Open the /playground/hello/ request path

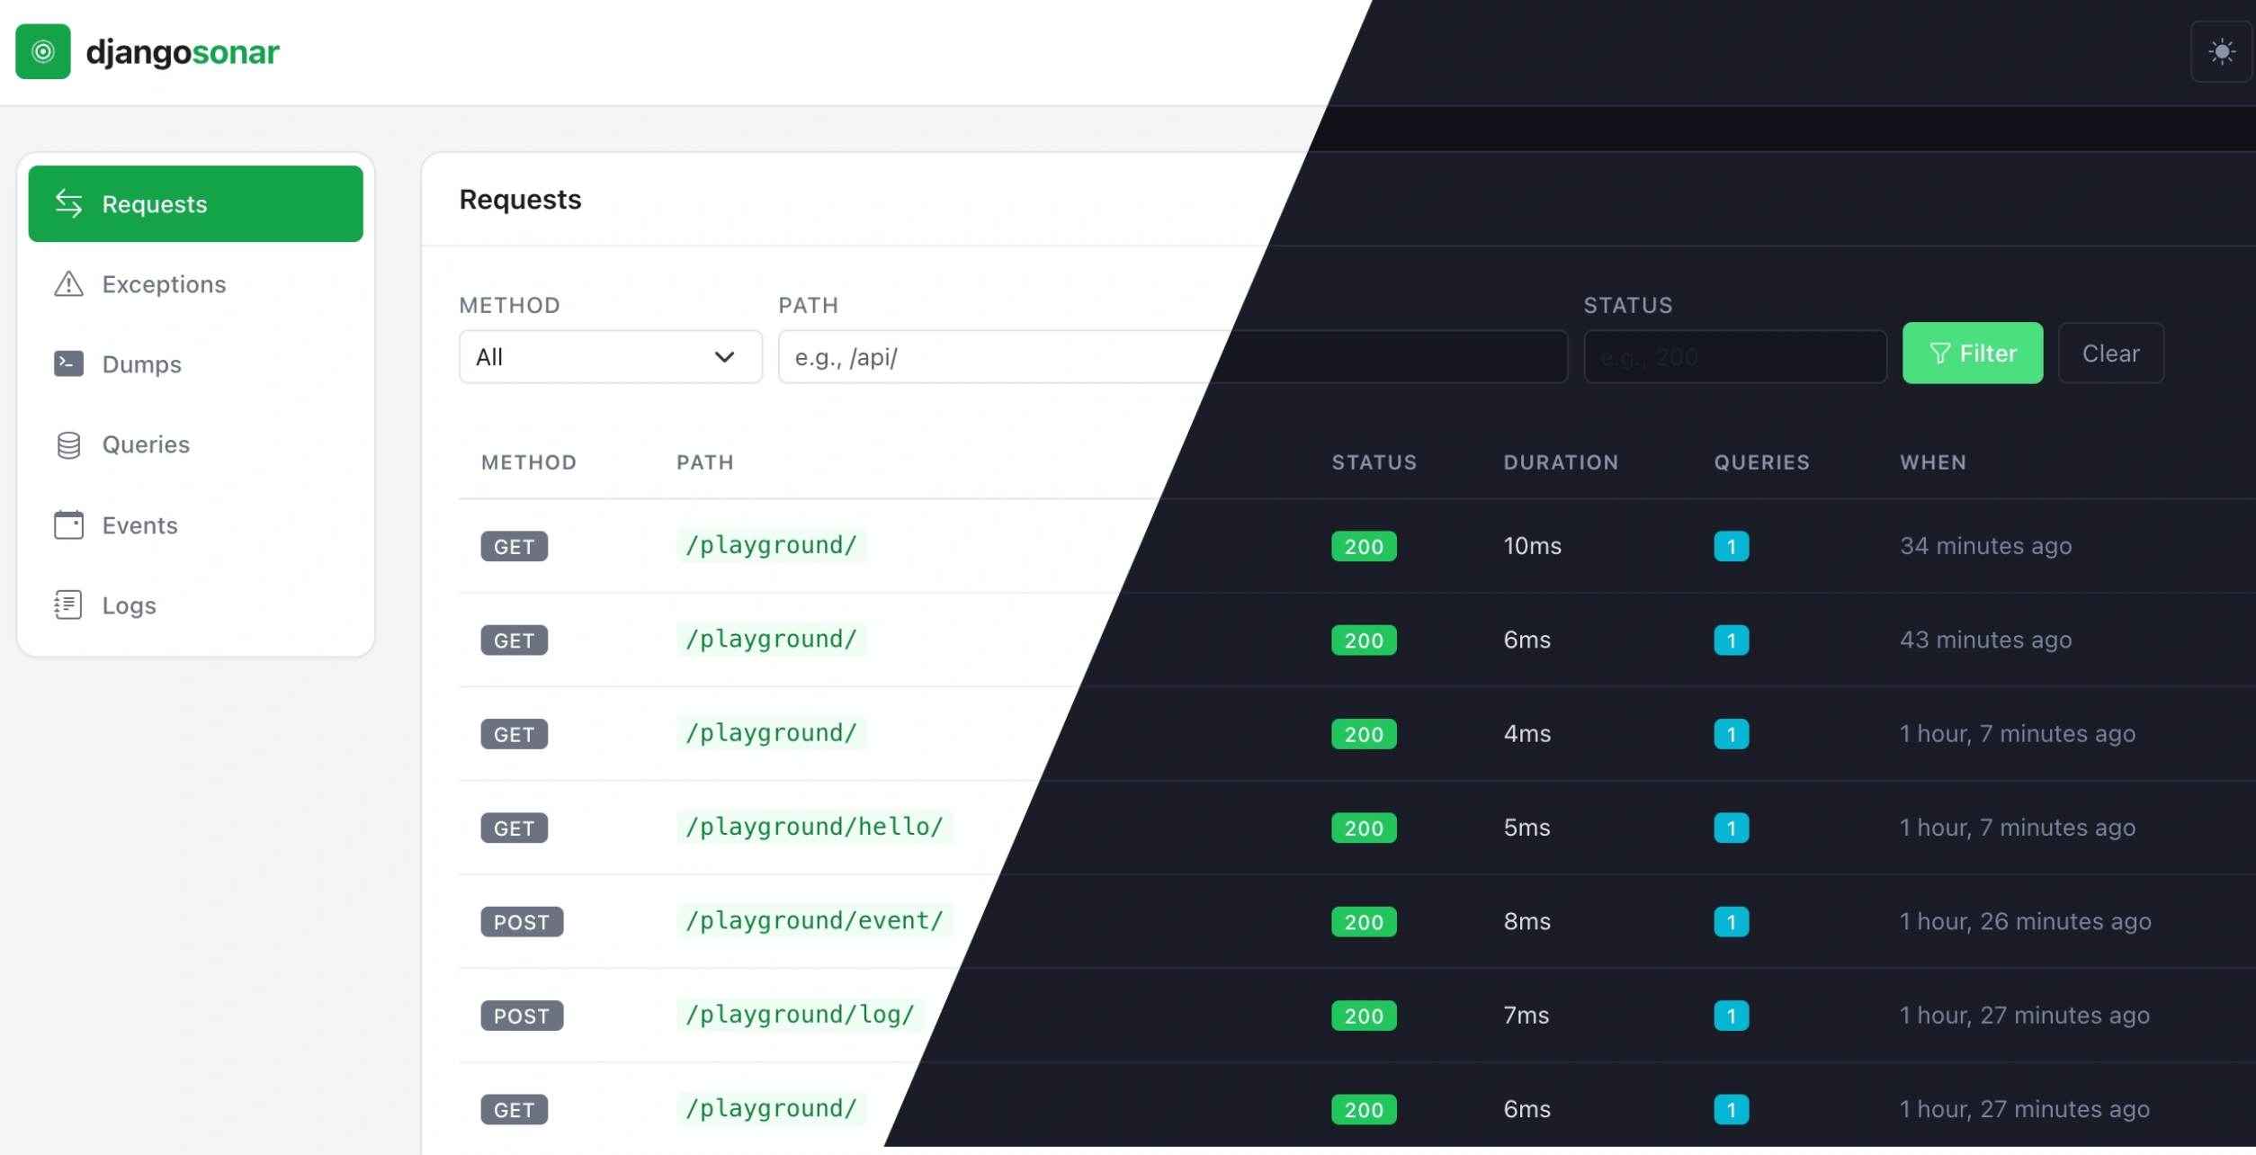(x=813, y=827)
